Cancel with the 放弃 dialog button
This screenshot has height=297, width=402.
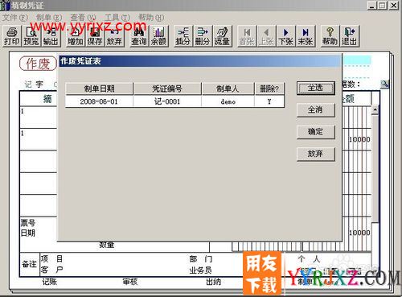pyautogui.click(x=316, y=154)
